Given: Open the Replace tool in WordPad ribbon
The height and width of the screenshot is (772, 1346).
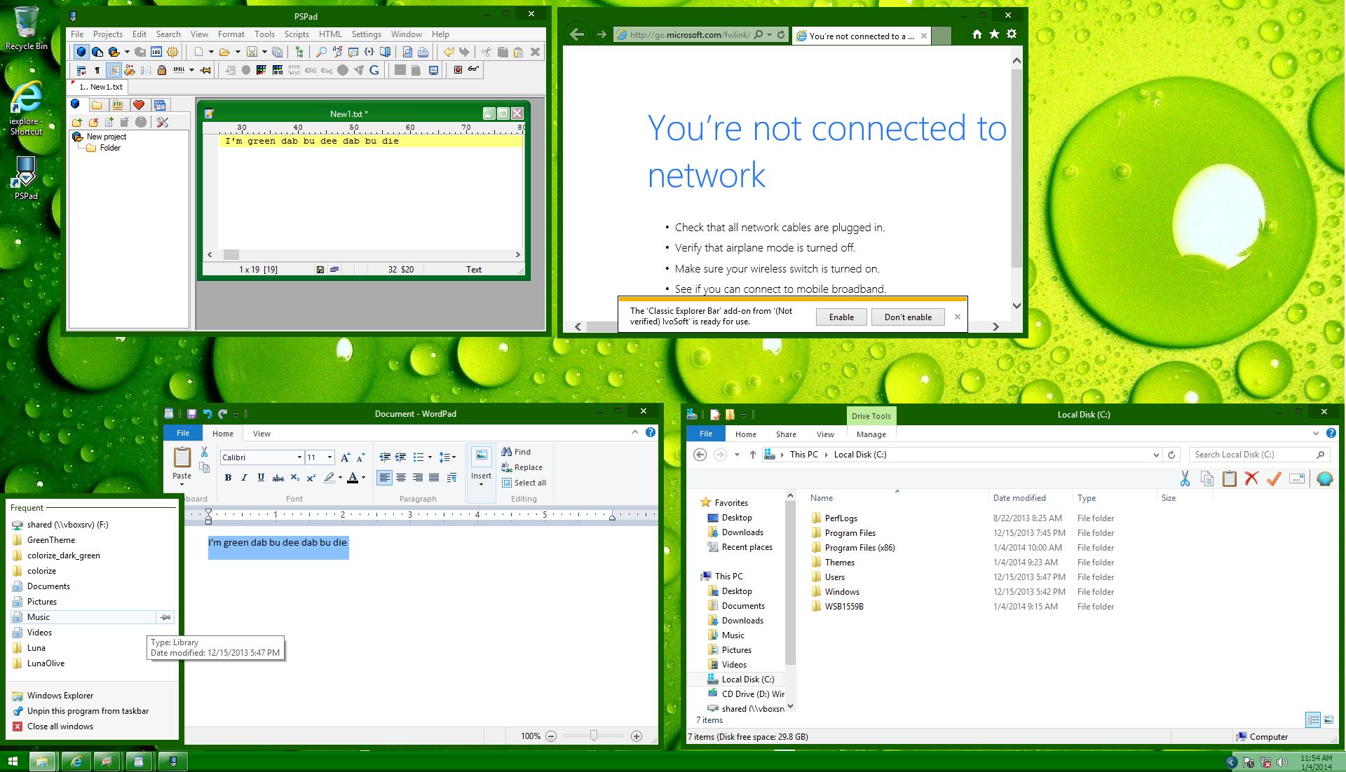Looking at the screenshot, I should 523,467.
